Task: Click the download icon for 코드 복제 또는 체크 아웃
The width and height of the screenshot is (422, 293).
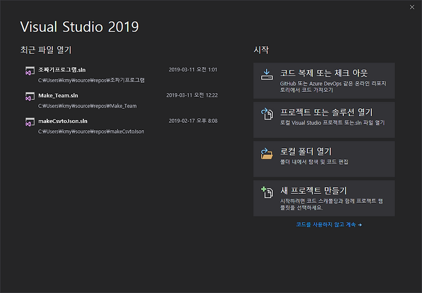Action: [x=267, y=74]
